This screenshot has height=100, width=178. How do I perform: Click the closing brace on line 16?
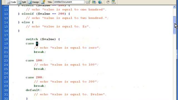19,31
